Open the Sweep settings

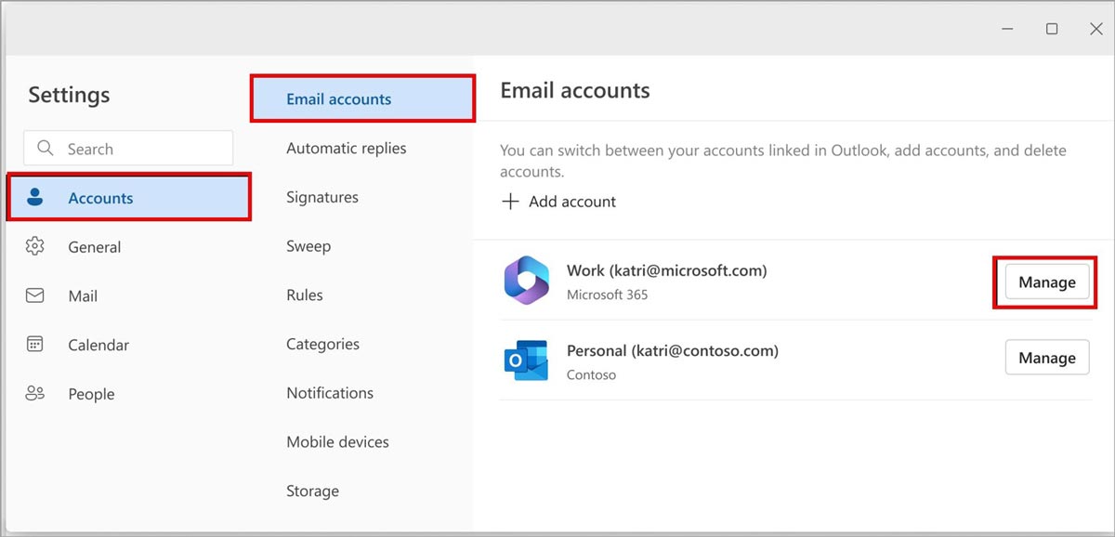(308, 246)
